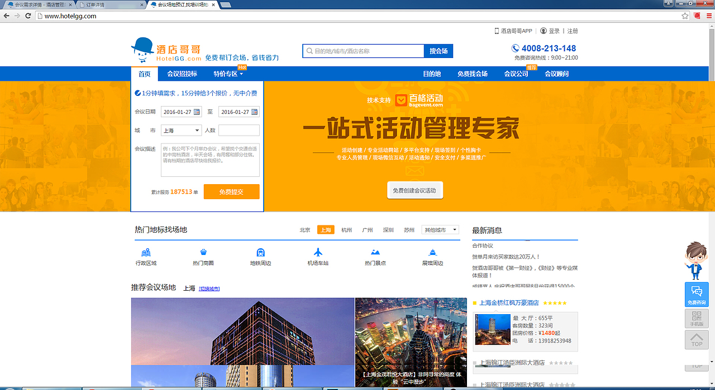Click the browser address bar URL
This screenshot has width=715, height=390.
click(70, 16)
